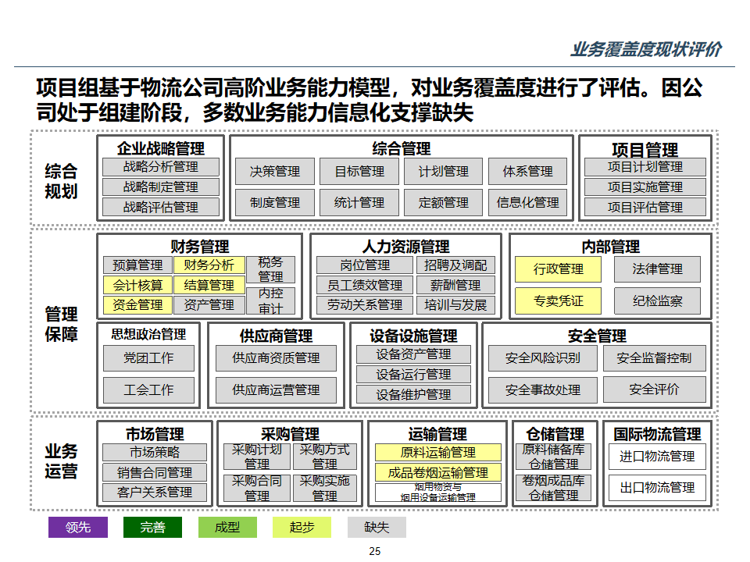This screenshot has height=562, width=750.
Task: Select the 销售合同管理 box
Action: (155, 473)
